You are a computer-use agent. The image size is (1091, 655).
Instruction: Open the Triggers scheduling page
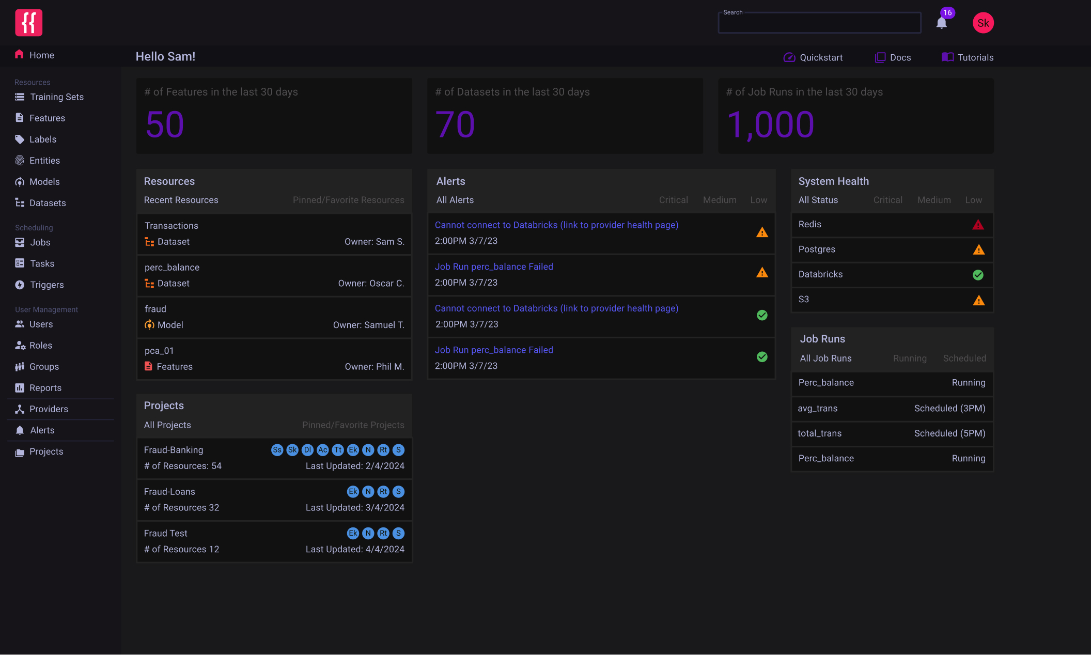(x=46, y=285)
